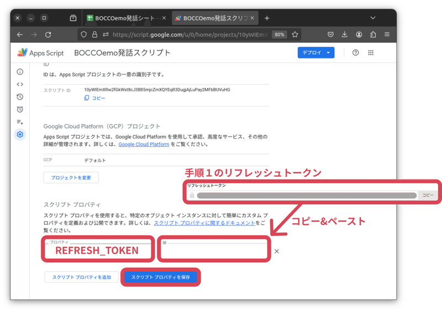Click the BOCCOemo発話スクリプト project title
442x311 pixels.
pos(122,52)
